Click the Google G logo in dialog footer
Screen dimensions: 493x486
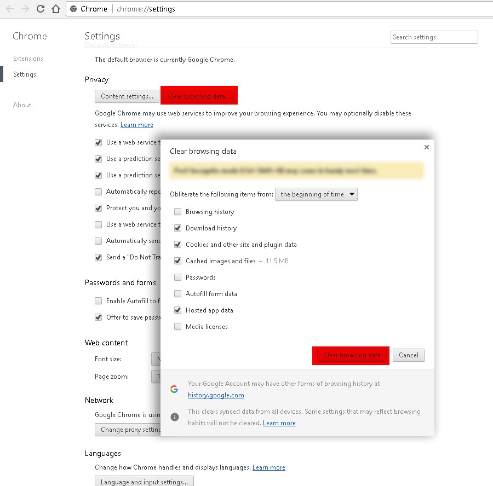coord(174,389)
